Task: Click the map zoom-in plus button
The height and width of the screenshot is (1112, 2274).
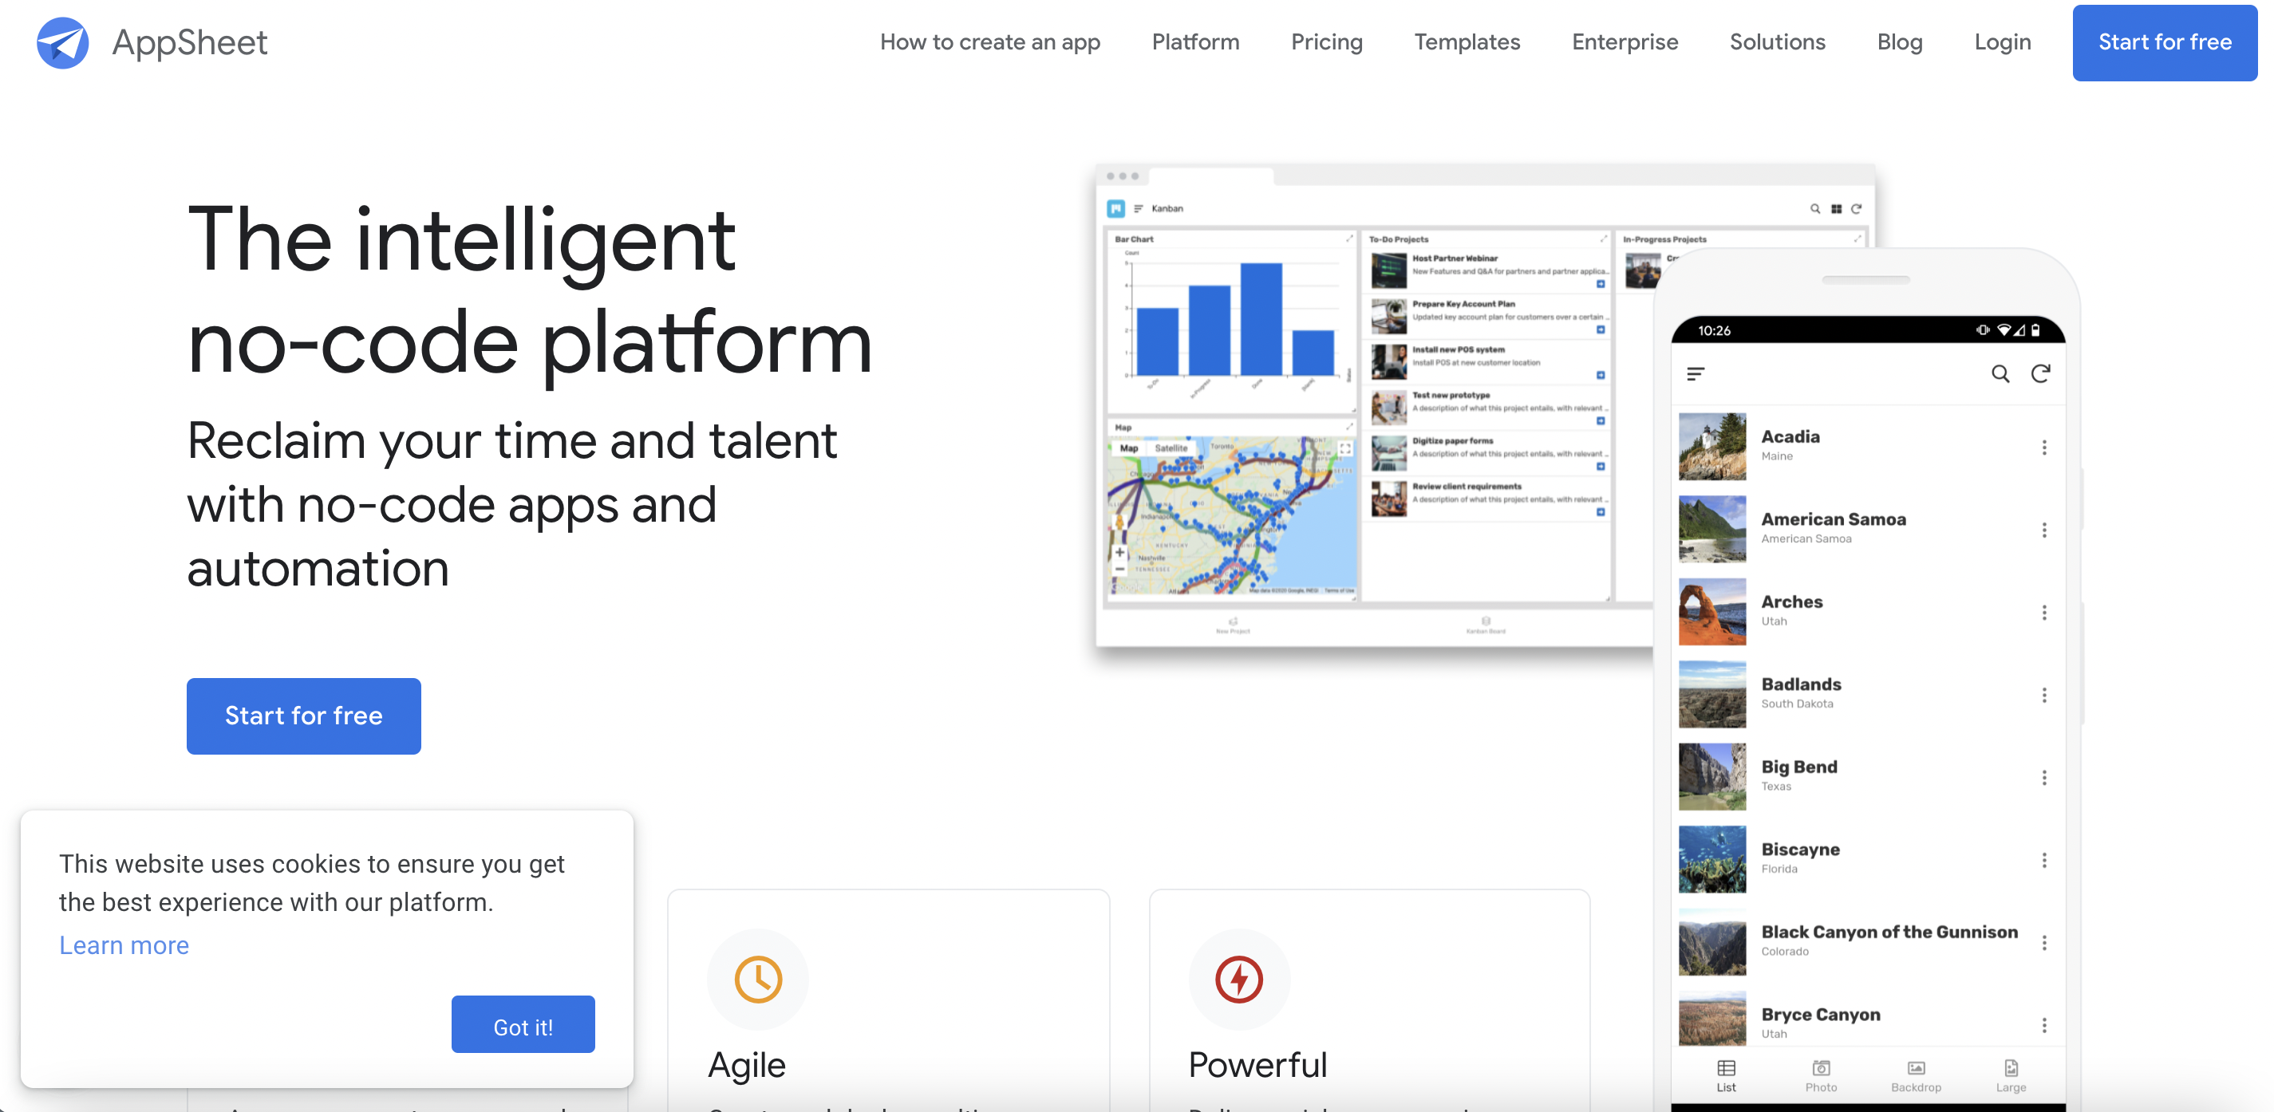Action: click(x=1119, y=553)
